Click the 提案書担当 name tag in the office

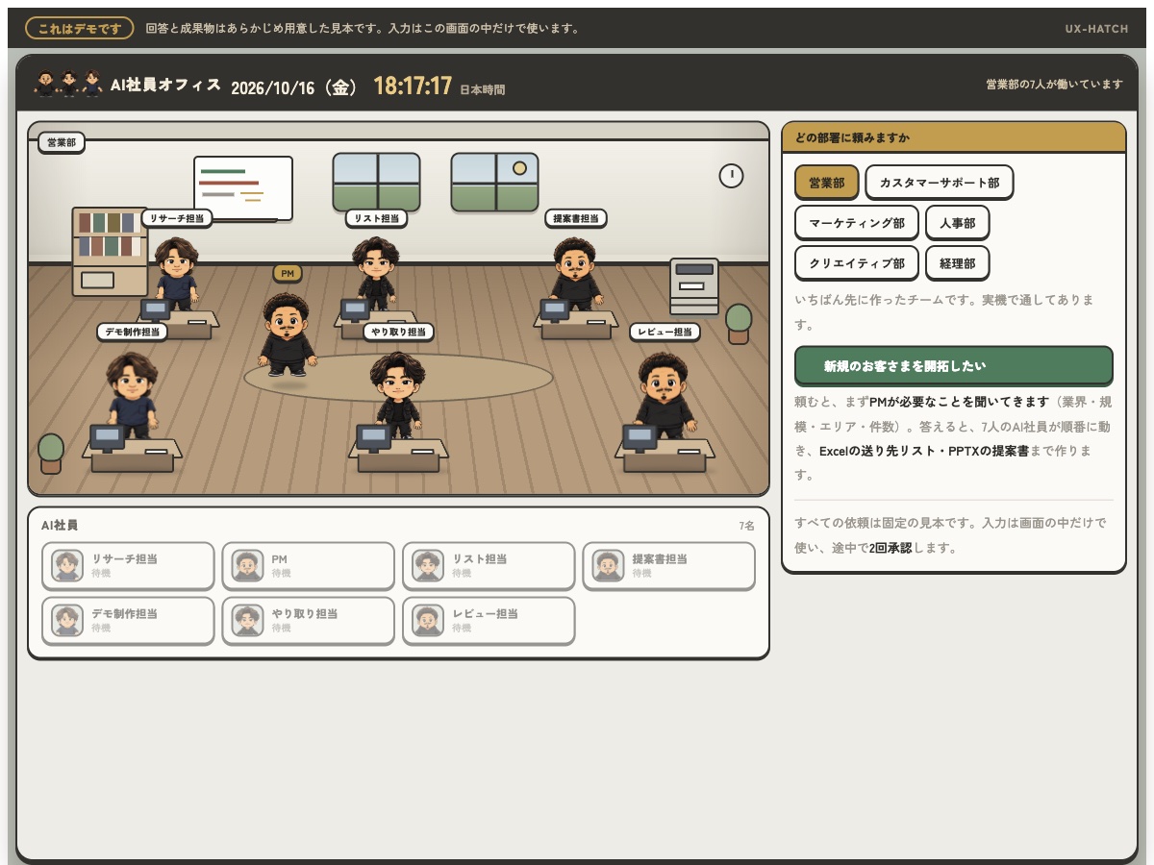click(x=576, y=218)
